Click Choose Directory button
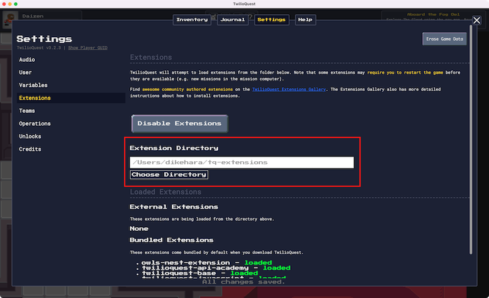This screenshot has width=489, height=298. pyautogui.click(x=169, y=175)
